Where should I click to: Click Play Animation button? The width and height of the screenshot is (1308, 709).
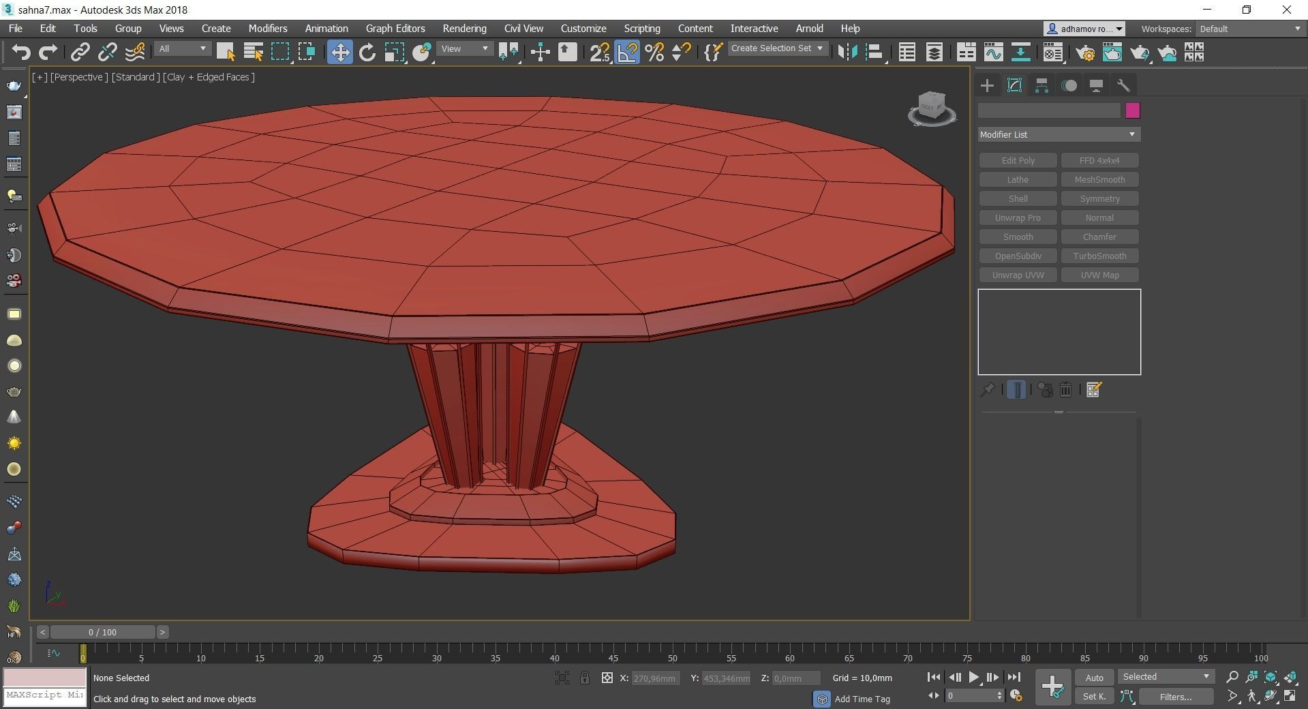tap(973, 677)
